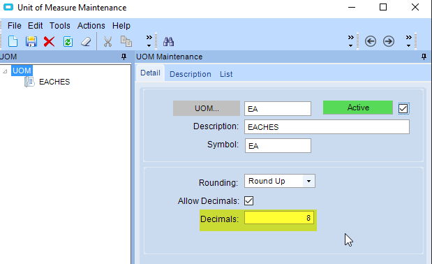Open the File menu
The height and width of the screenshot is (264, 432).
[x=15, y=26]
